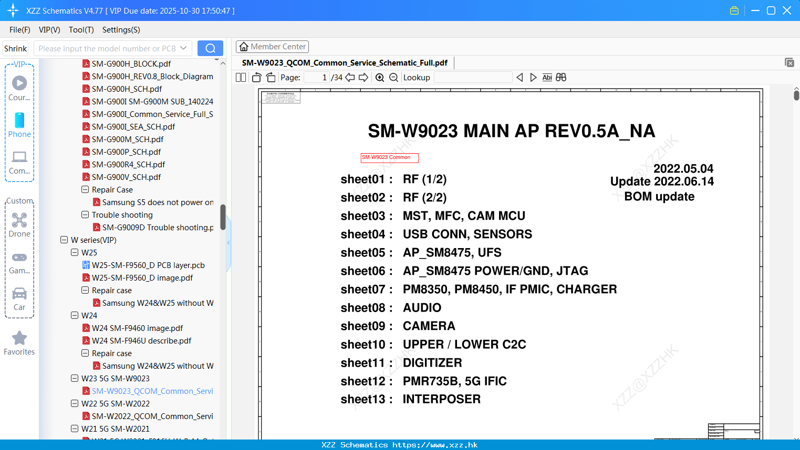Open Samsung S5 does not power on case
800x450 pixels.
[x=158, y=202]
